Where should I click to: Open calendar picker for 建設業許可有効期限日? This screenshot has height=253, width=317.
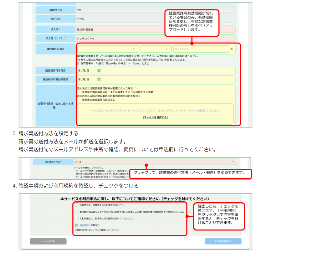(99, 80)
